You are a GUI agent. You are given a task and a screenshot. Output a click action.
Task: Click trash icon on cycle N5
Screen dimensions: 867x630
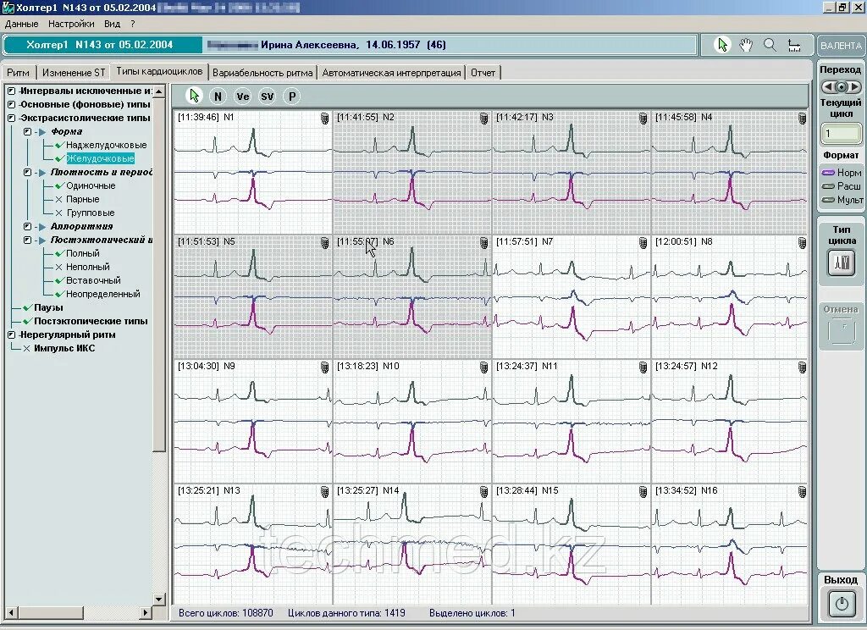[x=325, y=243]
